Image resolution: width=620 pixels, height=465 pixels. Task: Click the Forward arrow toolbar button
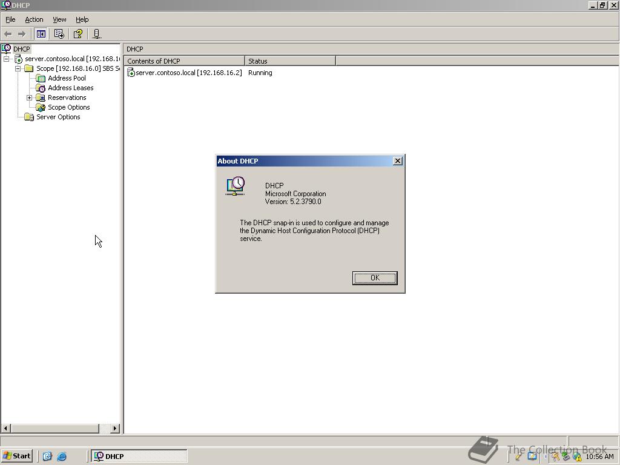coord(22,34)
